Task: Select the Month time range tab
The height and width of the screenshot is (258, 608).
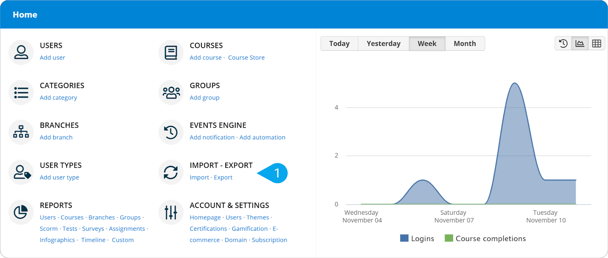Action: point(465,44)
